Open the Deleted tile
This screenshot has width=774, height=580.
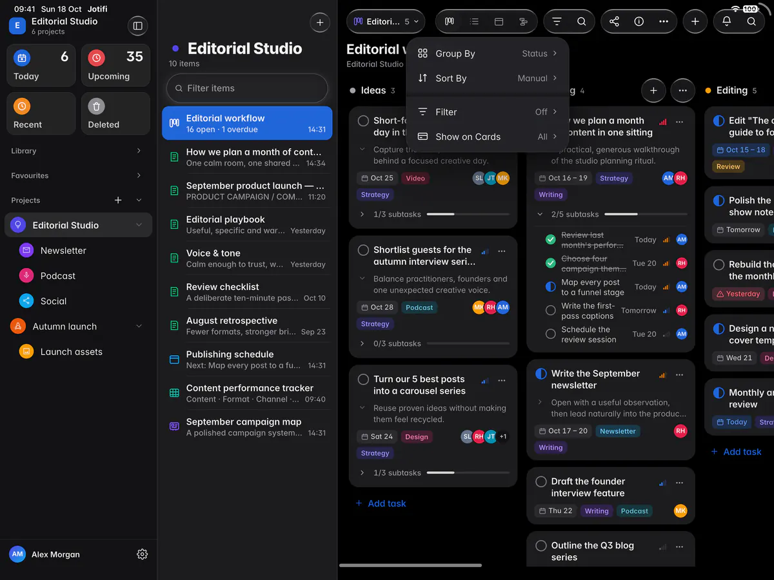click(115, 113)
